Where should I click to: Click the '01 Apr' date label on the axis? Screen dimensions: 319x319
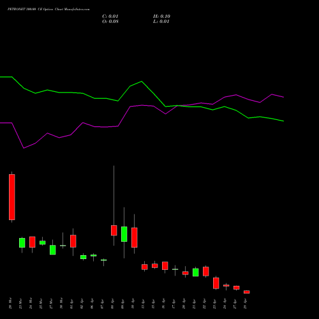[71, 304]
